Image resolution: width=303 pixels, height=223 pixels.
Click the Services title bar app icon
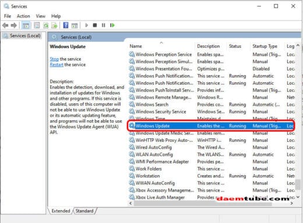point(6,6)
